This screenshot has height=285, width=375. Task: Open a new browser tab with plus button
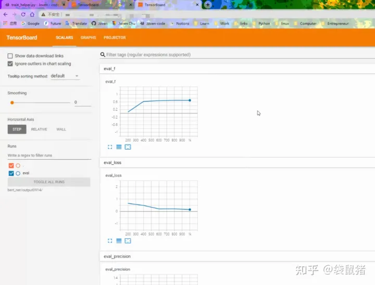pyautogui.click(x=208, y=5)
